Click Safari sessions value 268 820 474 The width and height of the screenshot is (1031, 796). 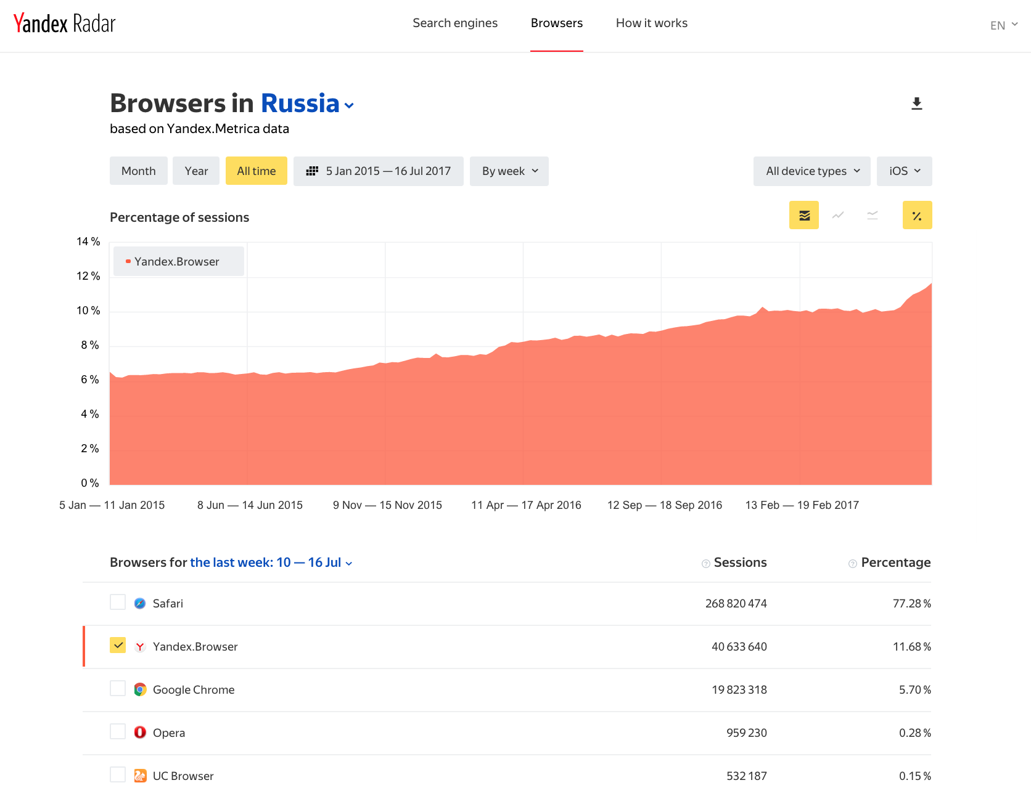click(x=736, y=604)
